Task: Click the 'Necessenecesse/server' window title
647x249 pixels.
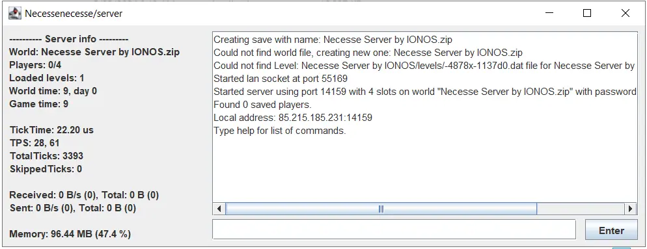Action: (x=74, y=14)
